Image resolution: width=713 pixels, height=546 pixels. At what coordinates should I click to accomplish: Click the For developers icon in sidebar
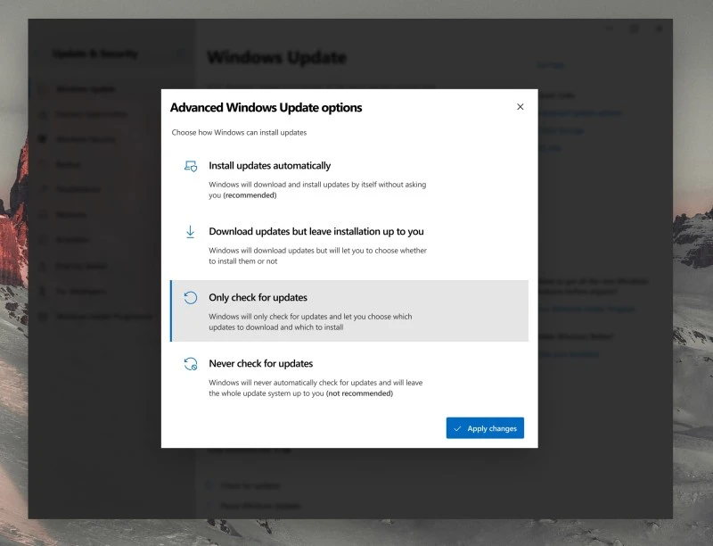tap(43, 292)
